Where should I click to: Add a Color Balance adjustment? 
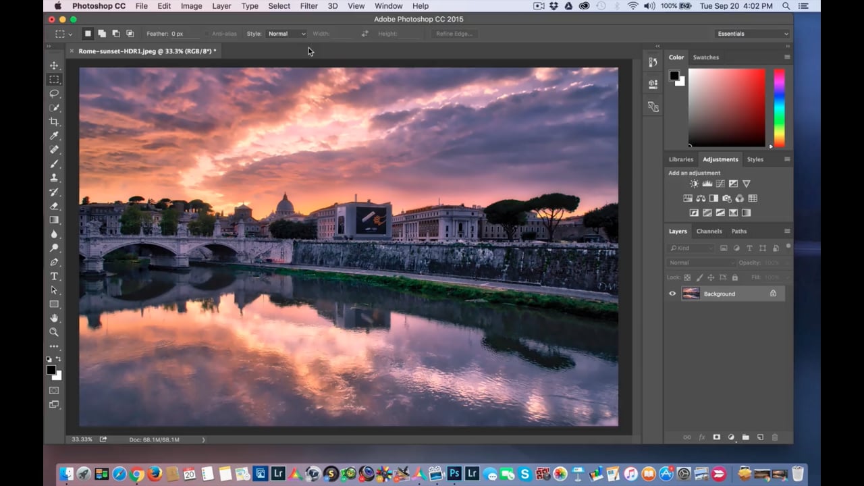tap(701, 198)
